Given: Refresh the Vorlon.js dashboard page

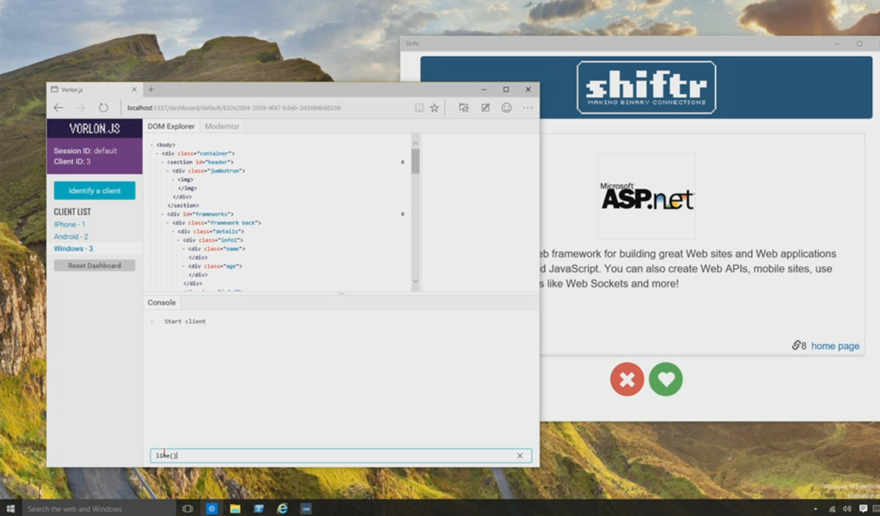Looking at the screenshot, I should click(x=103, y=107).
